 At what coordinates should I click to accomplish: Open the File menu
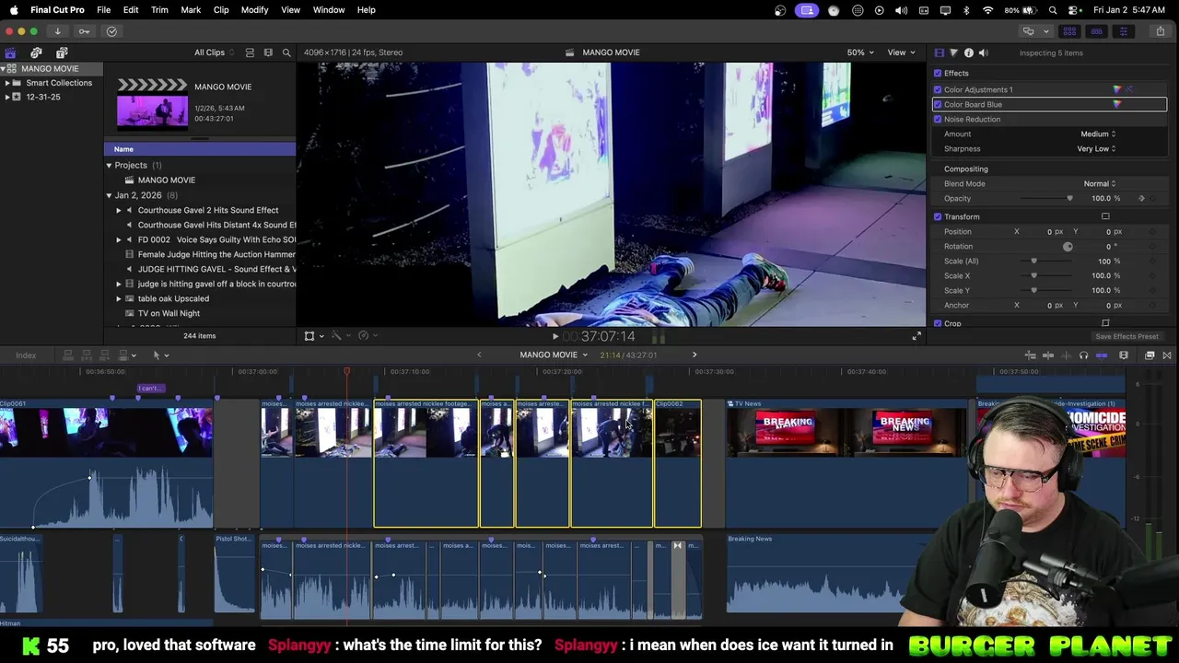[x=104, y=10]
